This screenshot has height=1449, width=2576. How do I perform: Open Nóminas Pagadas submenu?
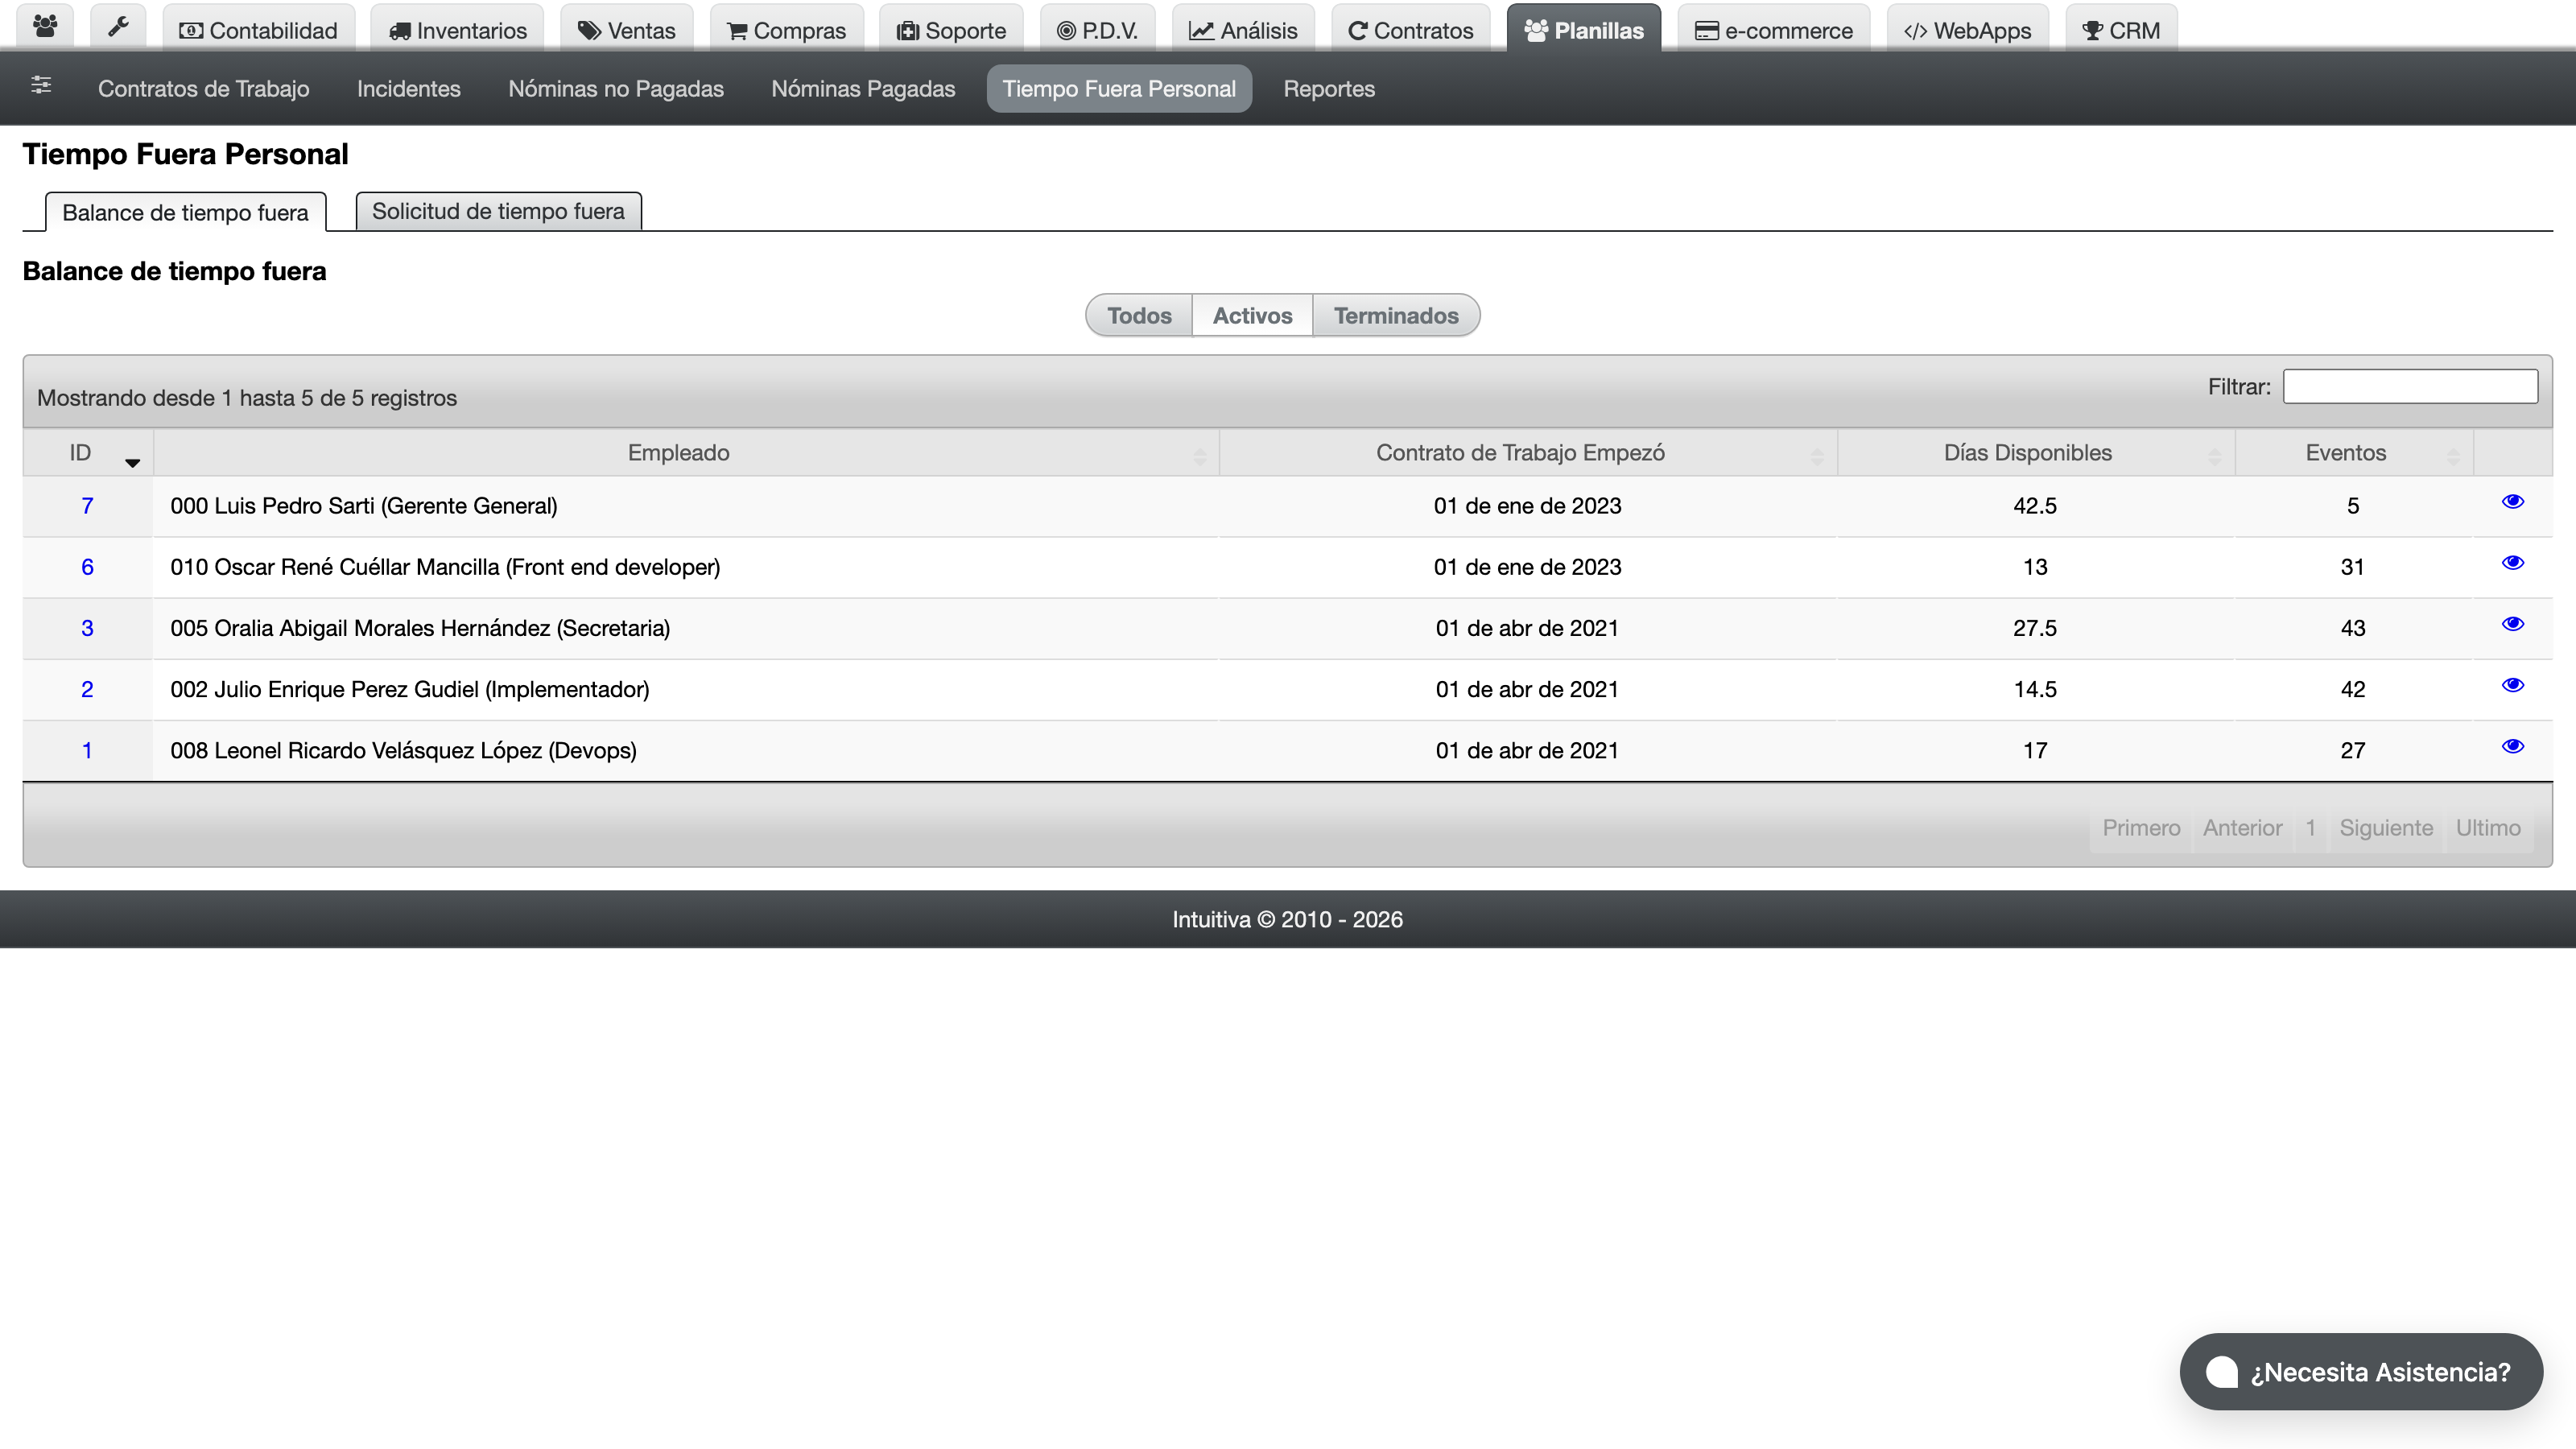pos(863,88)
